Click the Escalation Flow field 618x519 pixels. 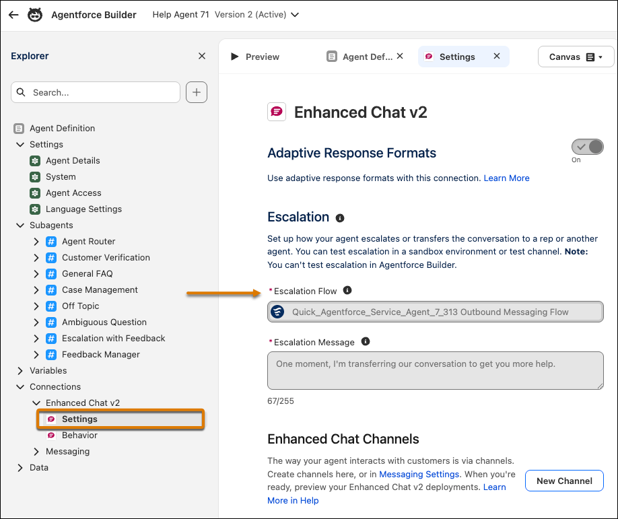[x=435, y=312]
